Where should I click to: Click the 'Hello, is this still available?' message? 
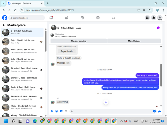[x=68, y=58]
